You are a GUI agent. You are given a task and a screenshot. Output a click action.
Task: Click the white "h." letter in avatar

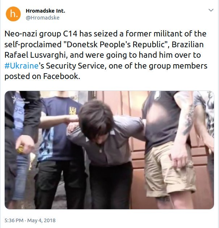[14, 14]
